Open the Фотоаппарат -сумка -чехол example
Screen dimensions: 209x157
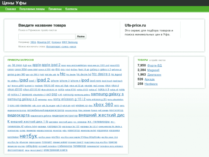coord(61,47)
